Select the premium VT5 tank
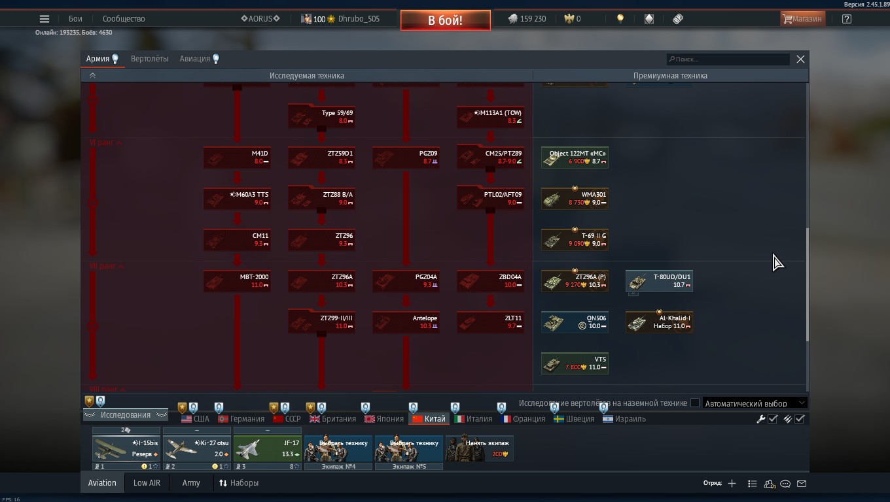The height and width of the screenshot is (502, 890). 575,363
